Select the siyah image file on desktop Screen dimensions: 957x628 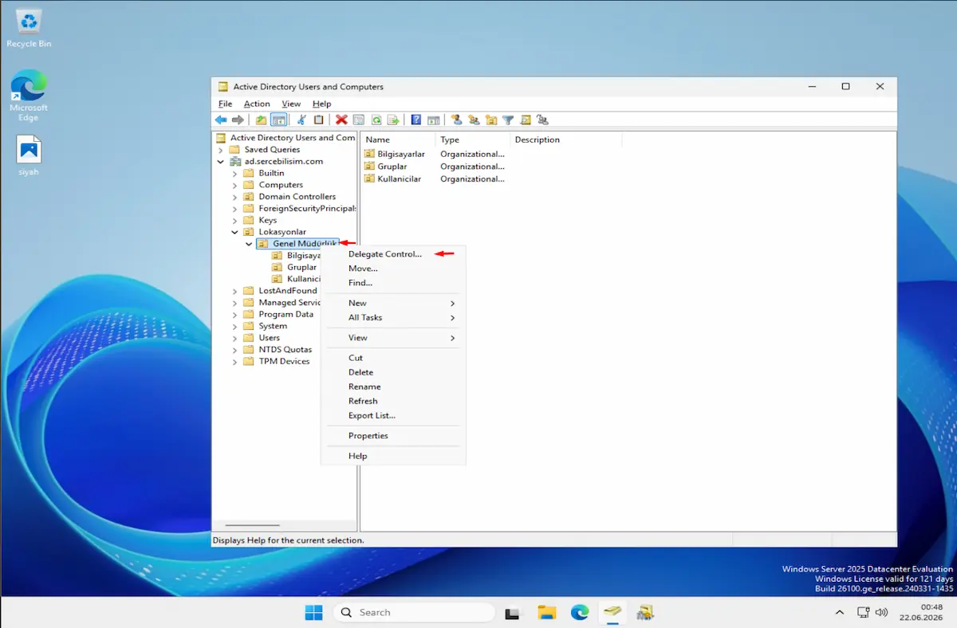(x=29, y=156)
